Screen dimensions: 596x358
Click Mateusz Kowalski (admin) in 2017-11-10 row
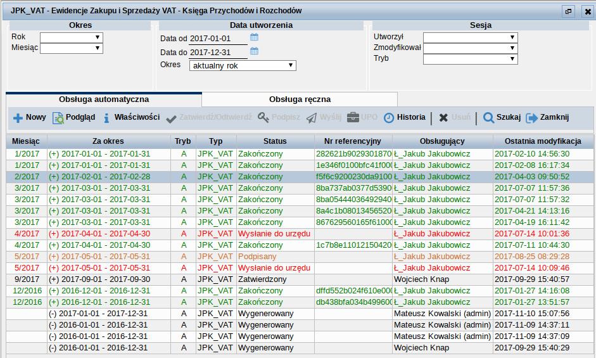[443, 314]
